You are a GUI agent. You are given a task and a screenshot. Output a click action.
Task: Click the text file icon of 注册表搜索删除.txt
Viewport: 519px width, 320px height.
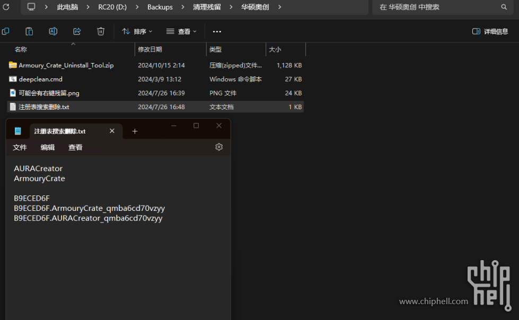click(13, 107)
